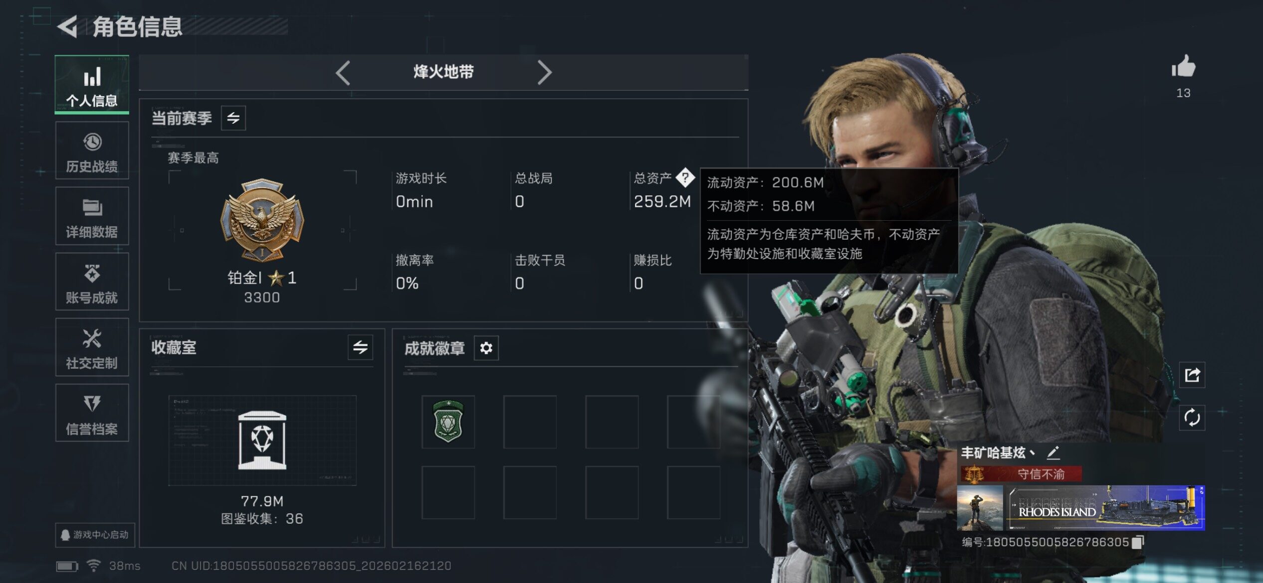
Task: Switch to the previous game mode arrow
Action: click(x=343, y=73)
